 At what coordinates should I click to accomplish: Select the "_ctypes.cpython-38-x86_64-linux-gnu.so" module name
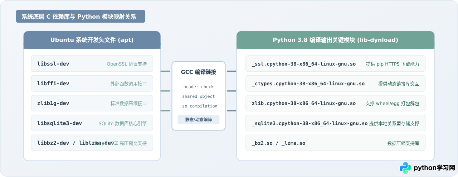tap(308, 83)
